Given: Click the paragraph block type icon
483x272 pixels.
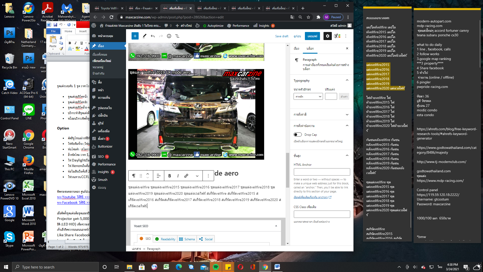Looking at the screenshot, I should click(x=134, y=176).
